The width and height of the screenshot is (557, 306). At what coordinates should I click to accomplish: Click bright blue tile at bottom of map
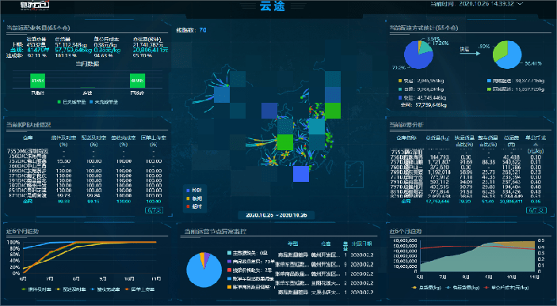coord(301,174)
